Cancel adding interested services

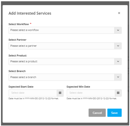97,113
